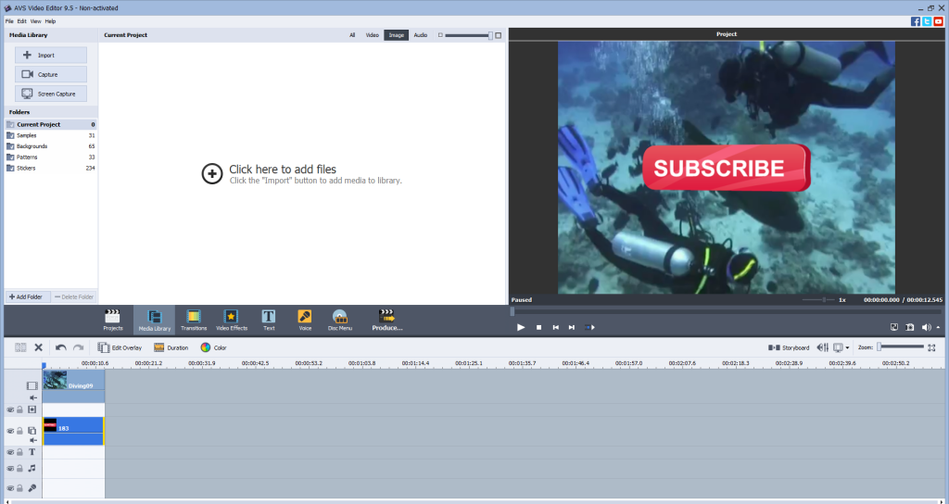Lock the audio music track
Screen dimensions: 949x504
tap(19, 469)
